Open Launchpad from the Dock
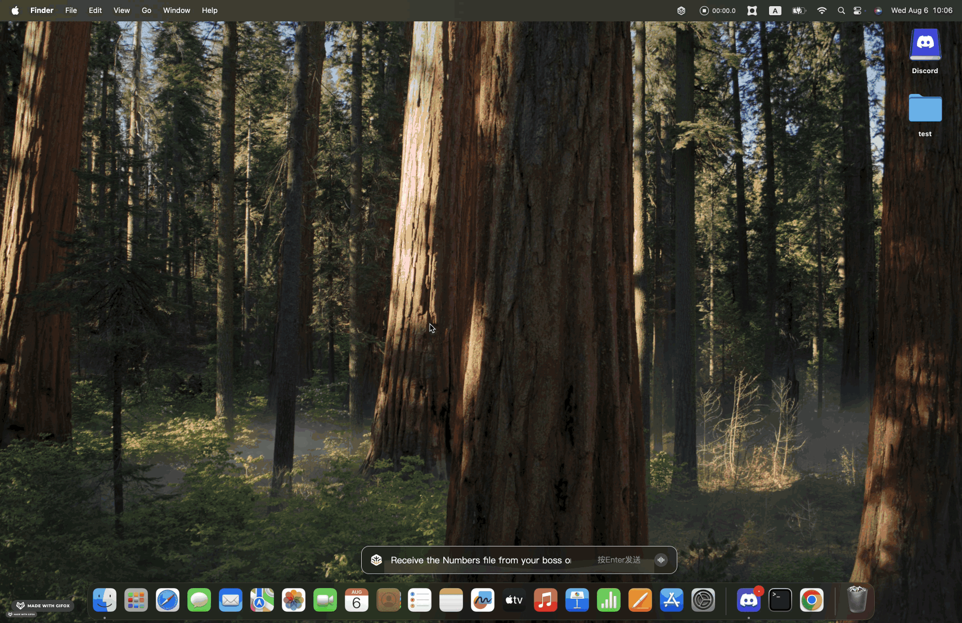 point(136,599)
